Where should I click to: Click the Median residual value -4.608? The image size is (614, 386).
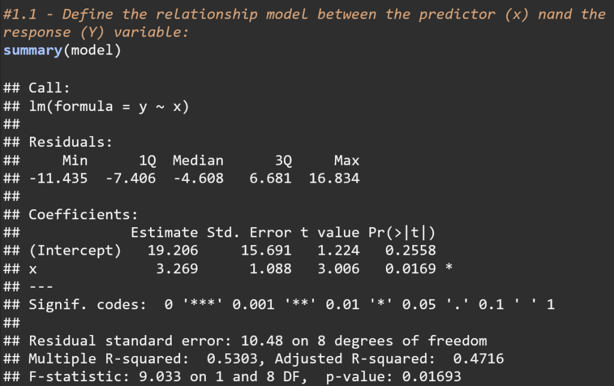pyautogui.click(x=197, y=178)
